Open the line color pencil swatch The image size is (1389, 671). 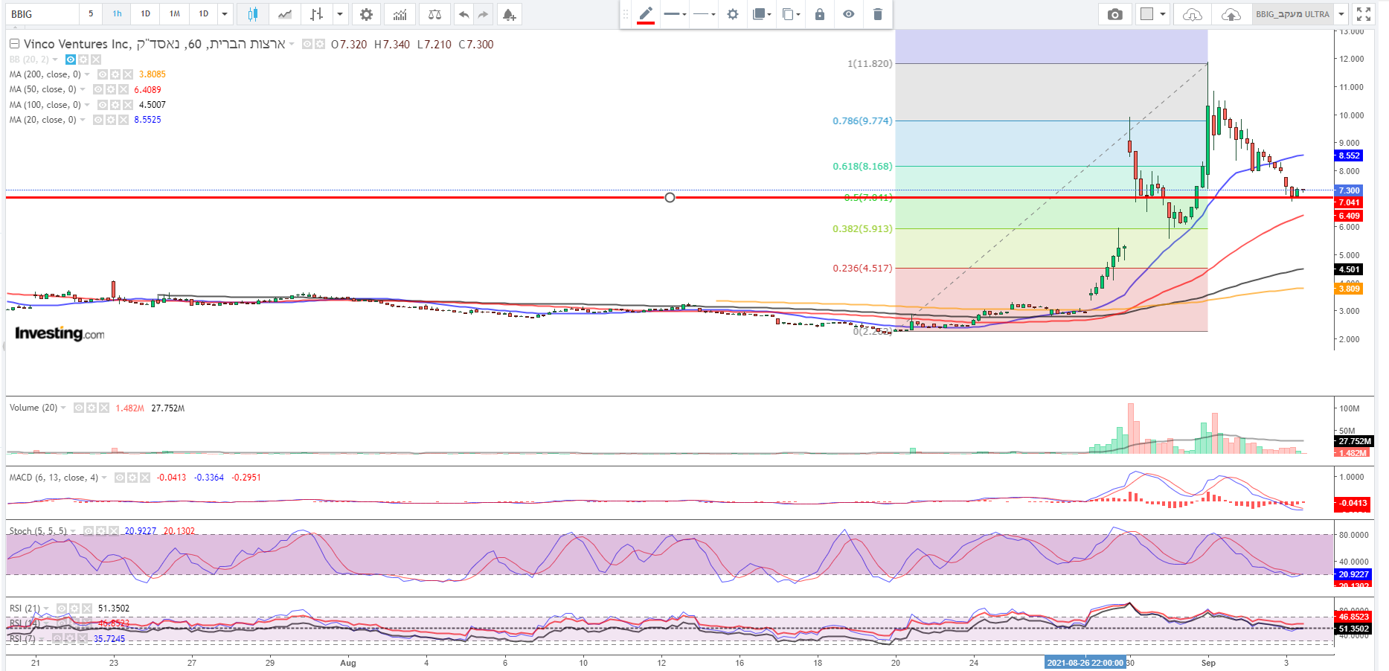[645, 14]
